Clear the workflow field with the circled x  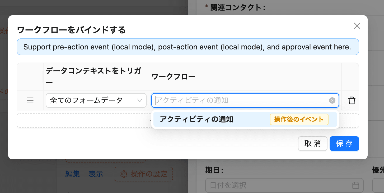point(332,100)
